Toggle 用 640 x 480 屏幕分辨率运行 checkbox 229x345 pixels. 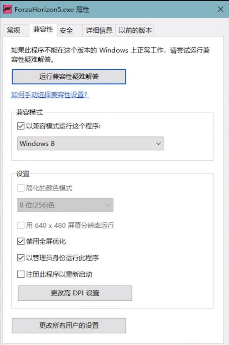tap(21, 225)
